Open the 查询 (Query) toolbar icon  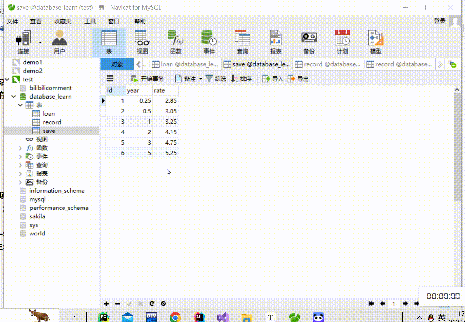coord(242,42)
